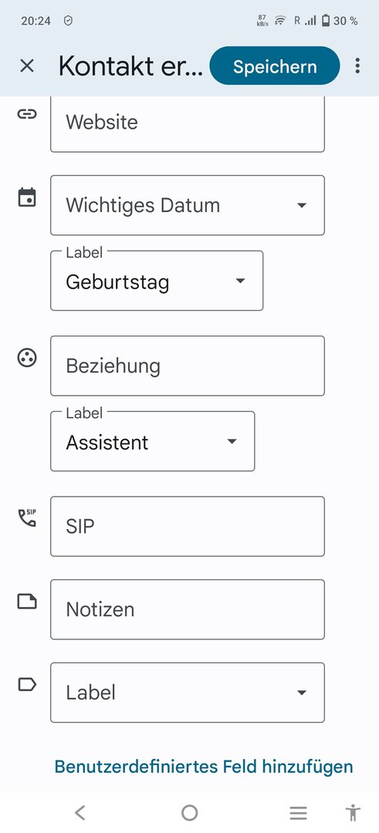Image resolution: width=379 pixels, height=833 pixels.
Task: Save contact with the Speichern button
Action: point(275,66)
